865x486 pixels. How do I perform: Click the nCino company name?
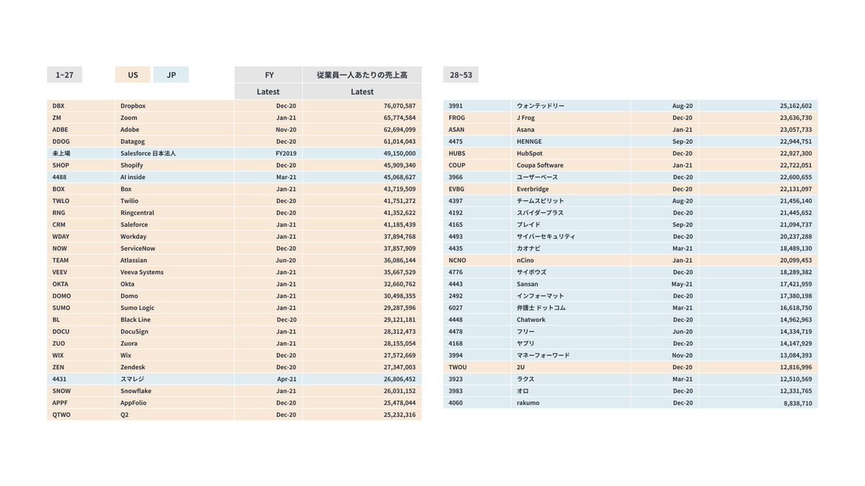point(525,260)
